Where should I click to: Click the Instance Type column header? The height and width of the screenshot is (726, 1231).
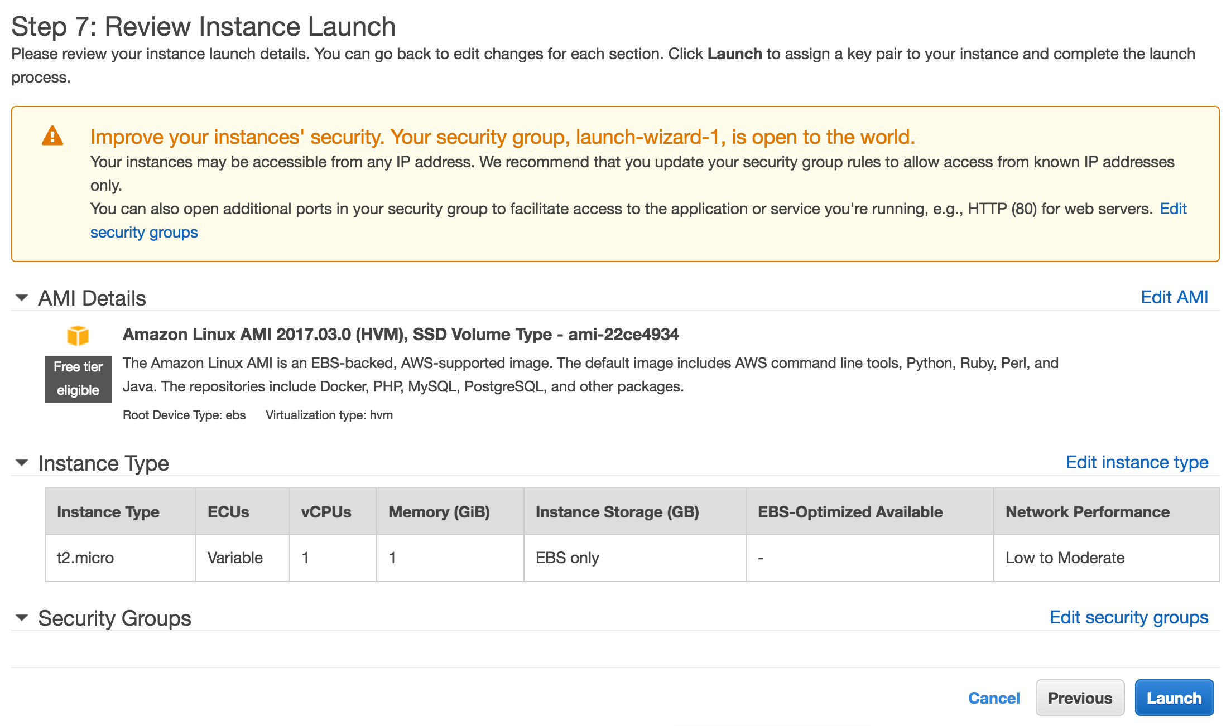[x=108, y=511]
